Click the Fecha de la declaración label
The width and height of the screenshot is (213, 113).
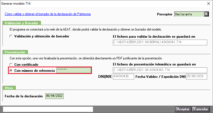click(x=24, y=96)
